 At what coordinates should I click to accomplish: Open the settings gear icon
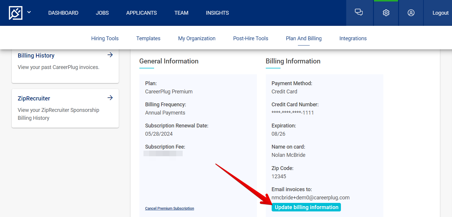coord(386,13)
